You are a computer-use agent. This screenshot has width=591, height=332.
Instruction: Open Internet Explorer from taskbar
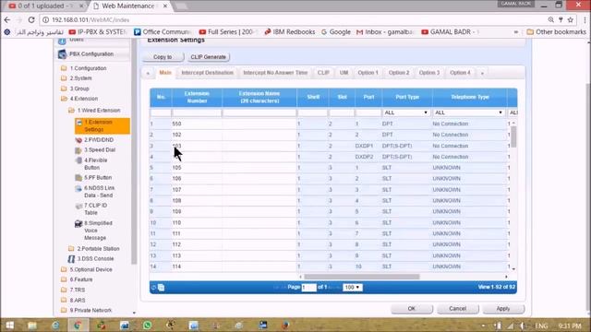(55, 325)
